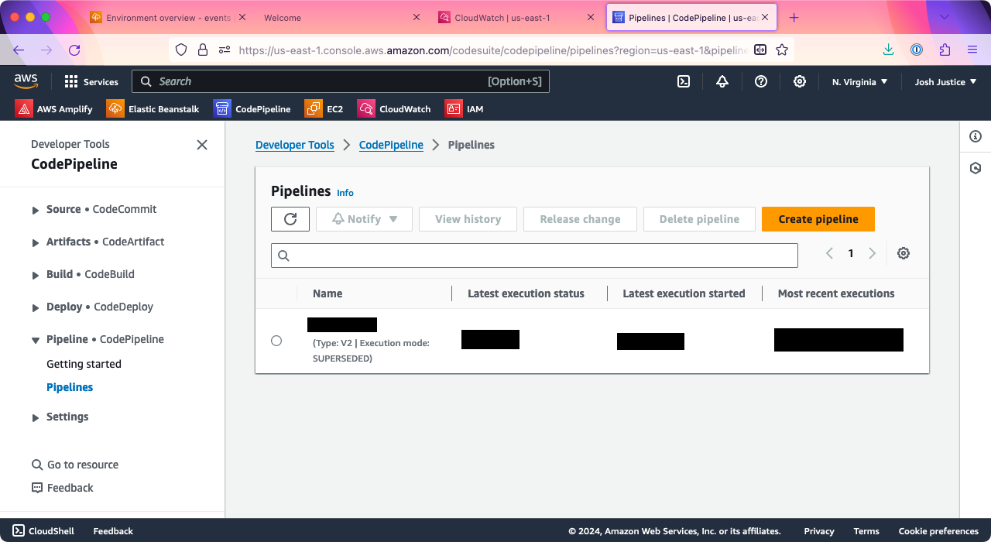Viewport: 991px width, 542px height.
Task: Open the IAM shortcut
Action: 465,109
